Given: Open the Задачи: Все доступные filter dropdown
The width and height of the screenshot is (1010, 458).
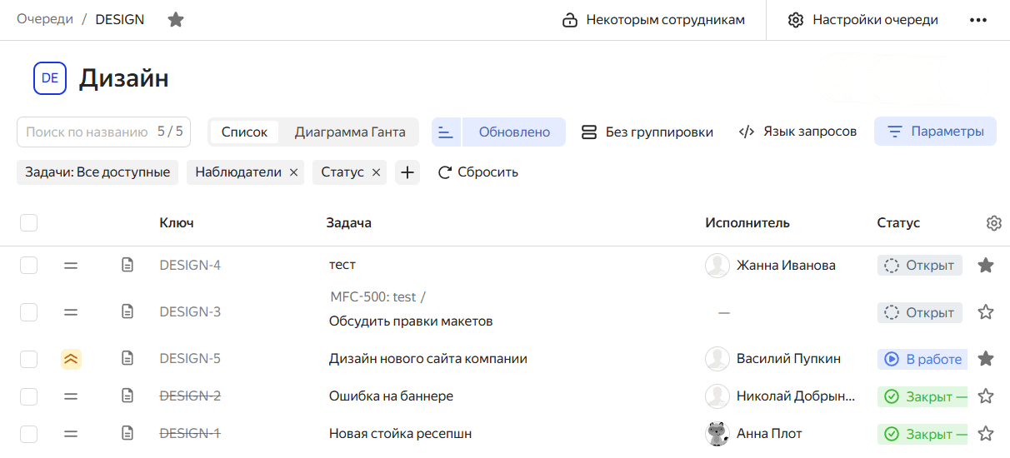Looking at the screenshot, I should pyautogui.click(x=97, y=172).
